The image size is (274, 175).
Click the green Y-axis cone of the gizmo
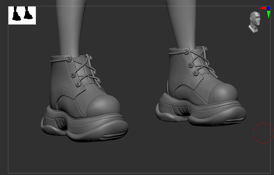point(268,15)
